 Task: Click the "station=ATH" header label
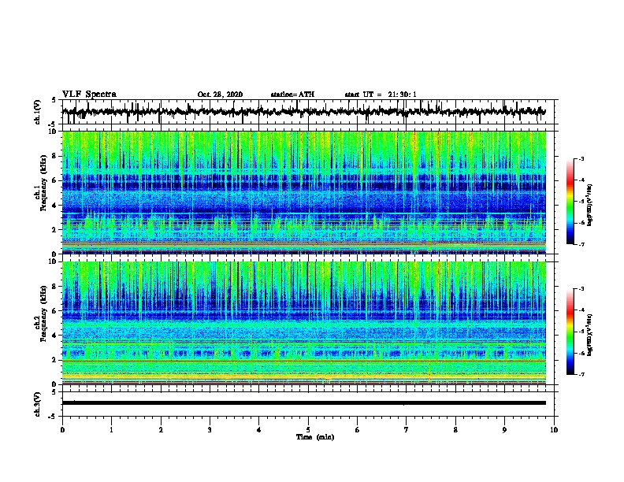(x=292, y=95)
